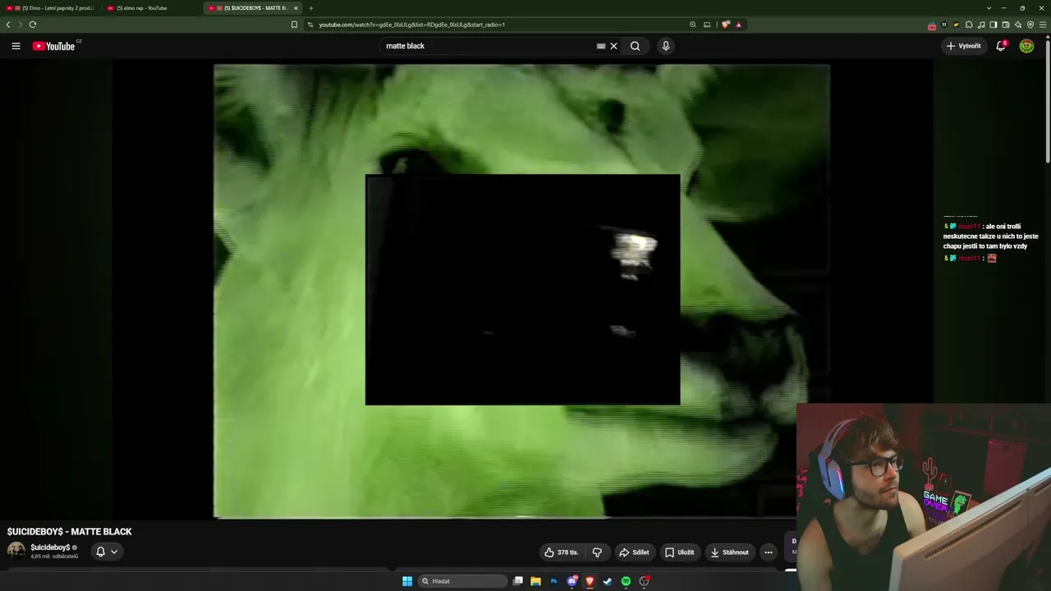Go forward in browser history
Viewport: 1051px width, 591px height.
click(x=21, y=25)
